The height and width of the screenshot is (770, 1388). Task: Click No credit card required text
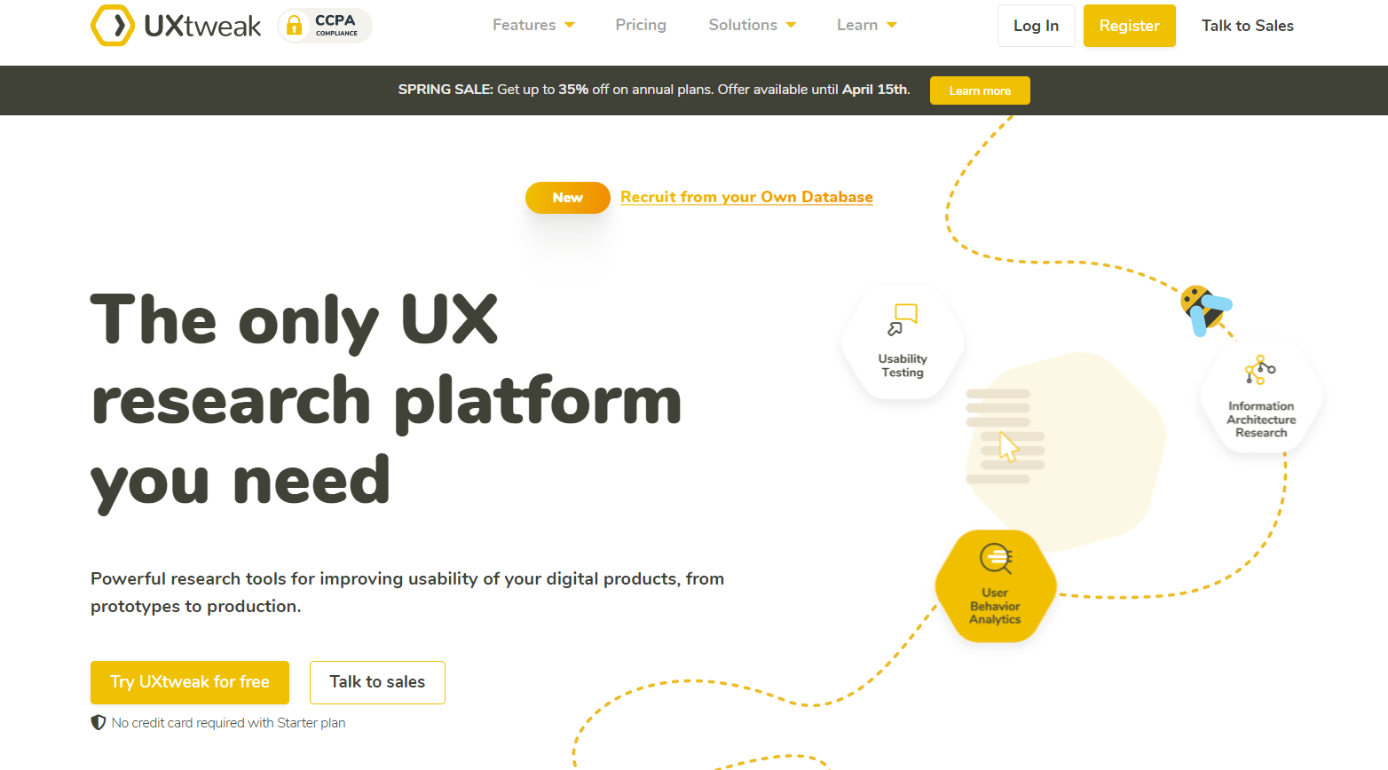tap(228, 723)
